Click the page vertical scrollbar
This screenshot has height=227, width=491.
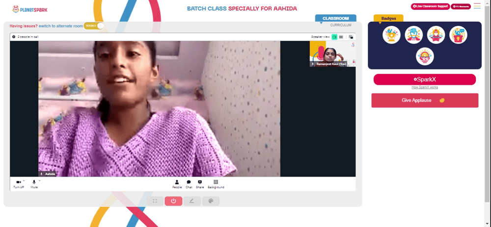click(487, 103)
